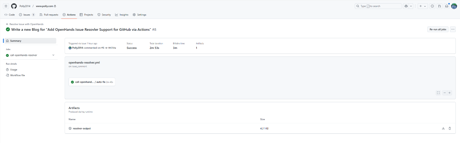Switch to the Projects tab
The width and height of the screenshot is (460, 143).
pos(86,15)
